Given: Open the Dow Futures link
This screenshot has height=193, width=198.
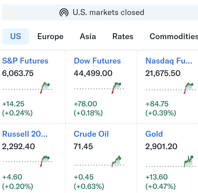Looking at the screenshot, I should 97,61.
